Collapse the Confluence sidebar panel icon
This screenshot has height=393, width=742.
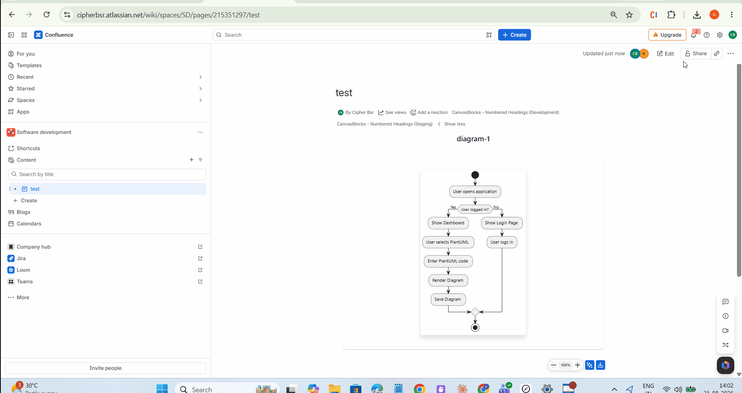pyautogui.click(x=11, y=35)
